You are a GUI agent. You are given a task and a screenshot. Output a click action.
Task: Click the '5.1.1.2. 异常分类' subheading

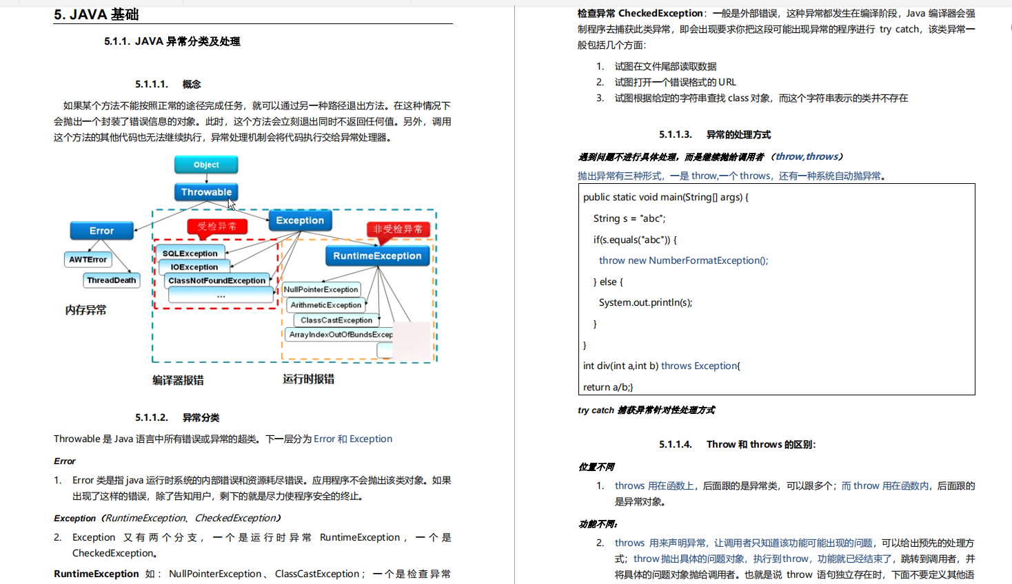pos(177,417)
